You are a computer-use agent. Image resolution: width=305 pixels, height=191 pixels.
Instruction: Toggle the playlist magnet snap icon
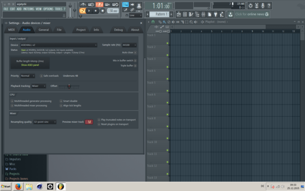153,22
